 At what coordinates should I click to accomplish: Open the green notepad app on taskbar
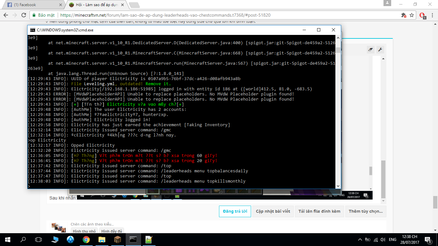click(x=149, y=239)
